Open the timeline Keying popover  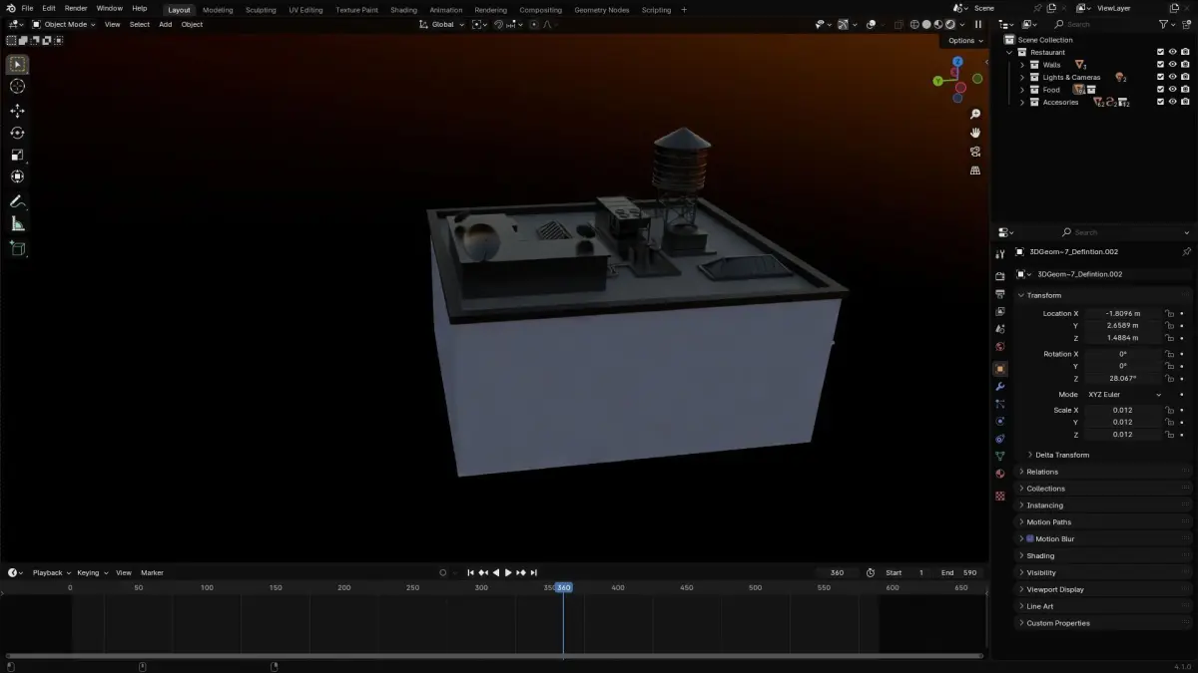pos(91,572)
